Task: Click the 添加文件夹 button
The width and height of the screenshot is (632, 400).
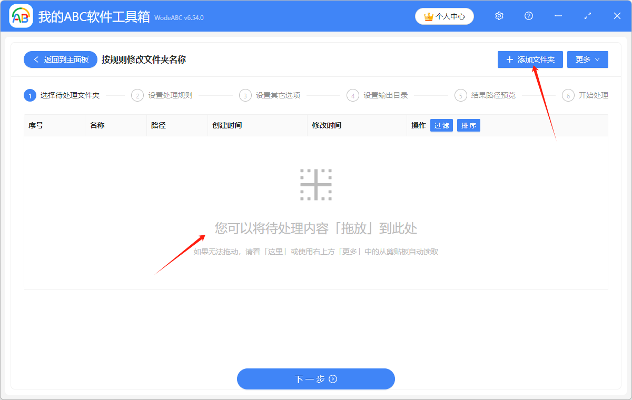Action: pyautogui.click(x=530, y=59)
